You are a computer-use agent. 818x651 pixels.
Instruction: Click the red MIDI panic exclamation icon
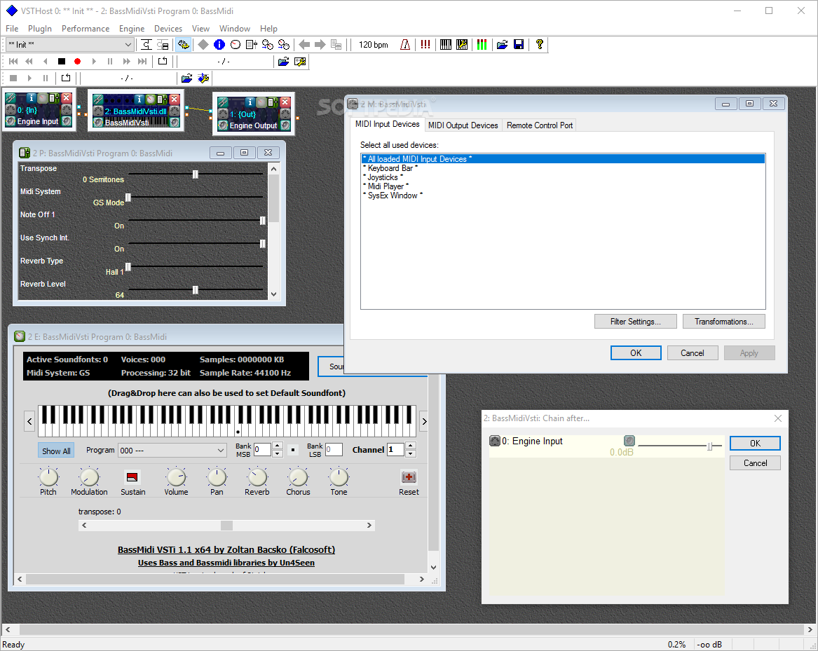pos(425,45)
